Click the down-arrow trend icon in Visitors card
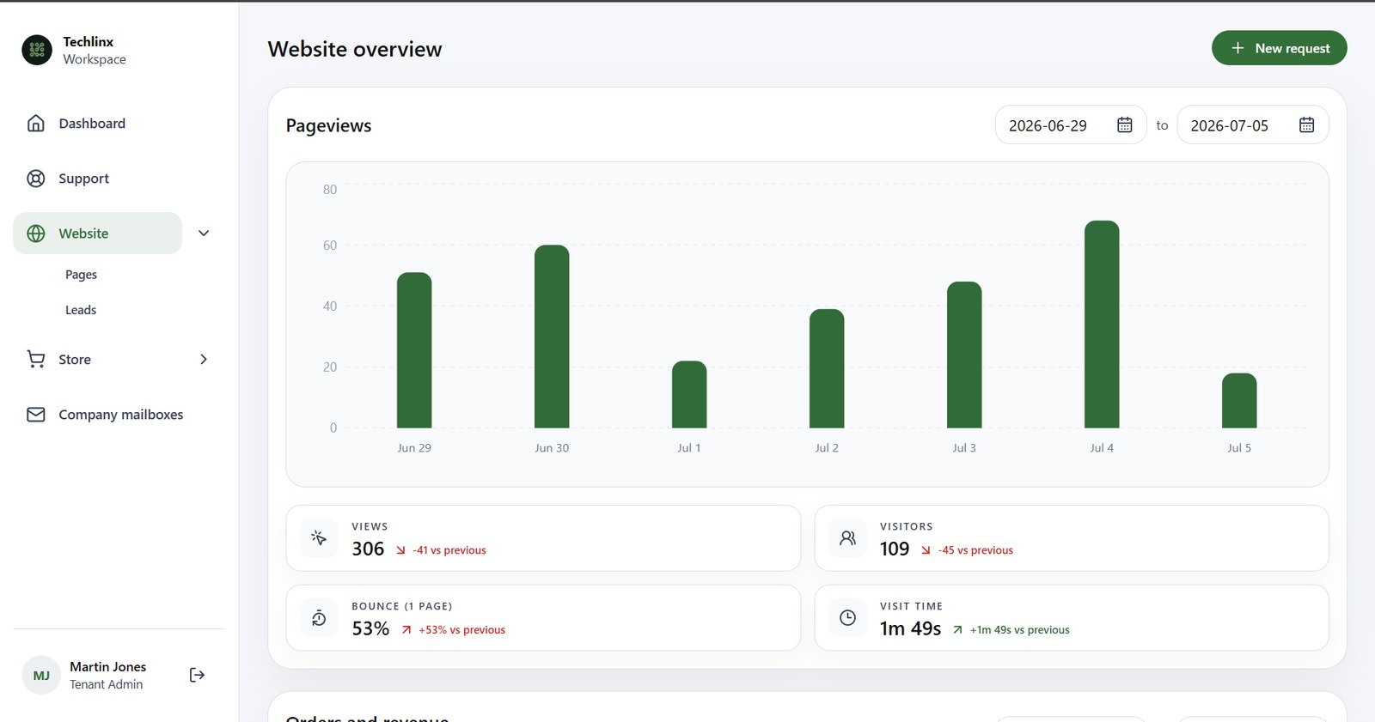This screenshot has height=722, width=1375. click(926, 550)
